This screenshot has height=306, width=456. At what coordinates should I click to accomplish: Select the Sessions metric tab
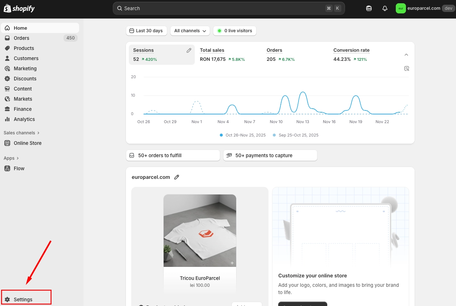[x=162, y=55]
